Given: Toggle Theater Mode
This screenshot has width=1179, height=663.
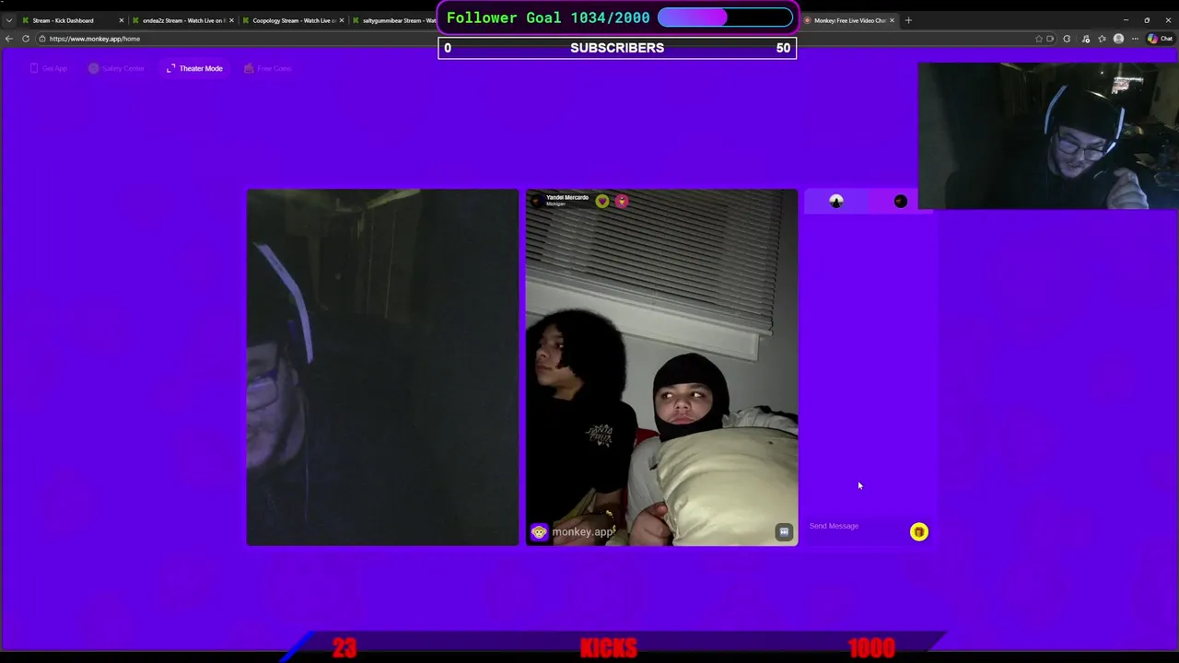Looking at the screenshot, I should point(194,68).
